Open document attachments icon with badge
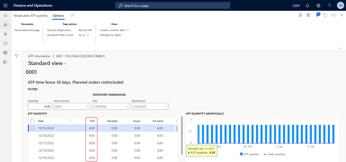Image resolution: width=346 pixels, height=162 pixels. tap(317, 15)
